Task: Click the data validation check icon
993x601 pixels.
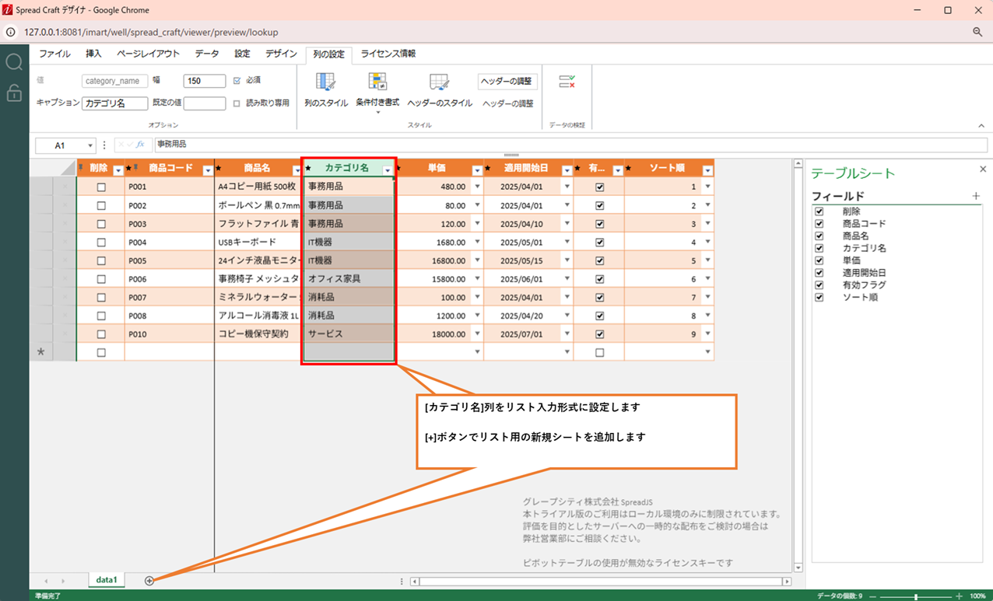Action: [567, 82]
